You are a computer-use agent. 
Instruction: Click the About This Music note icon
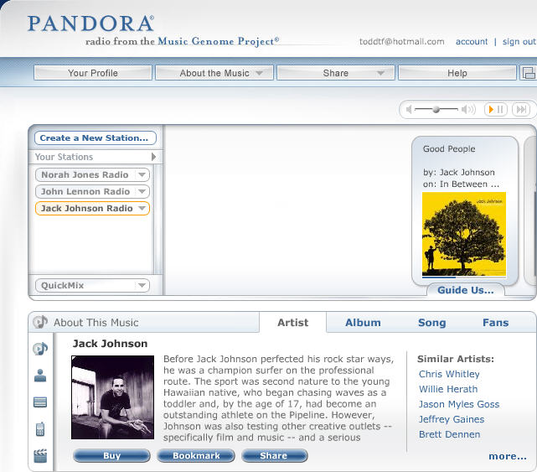tap(40, 322)
